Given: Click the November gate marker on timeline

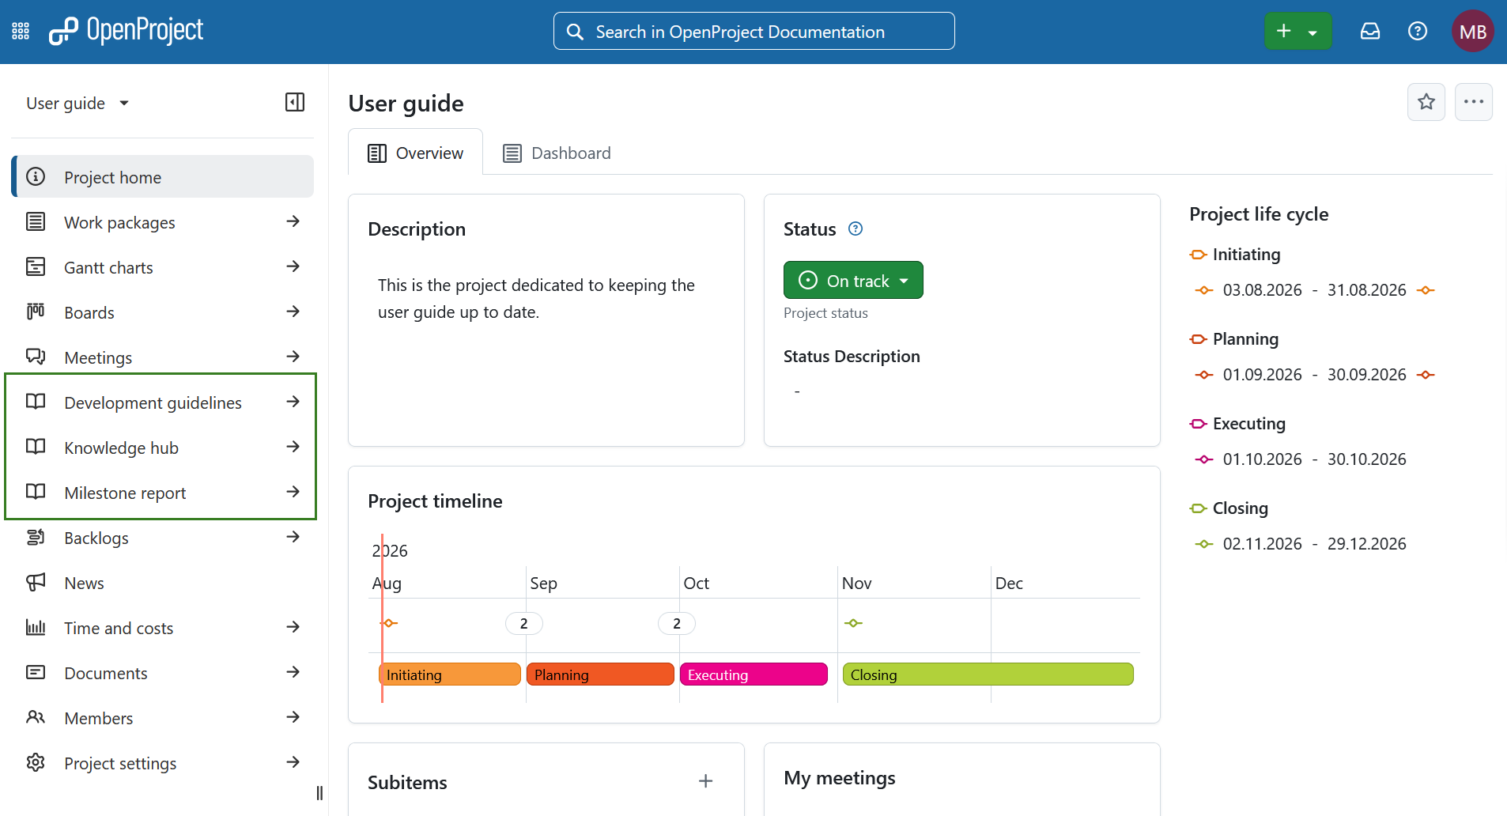Looking at the screenshot, I should point(853,623).
